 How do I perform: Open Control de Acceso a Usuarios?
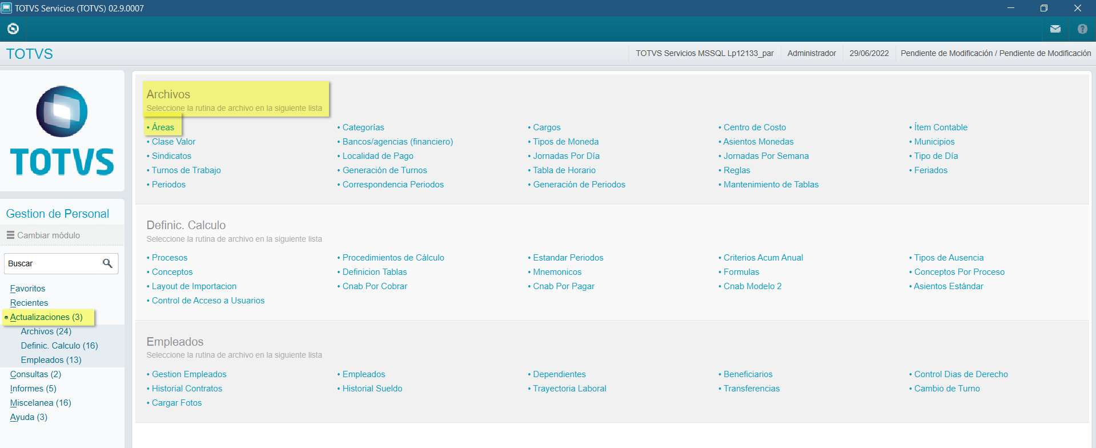(208, 301)
